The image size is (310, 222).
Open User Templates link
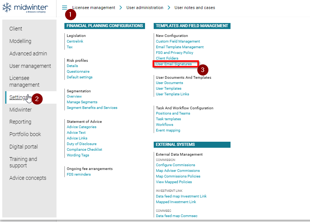(169, 89)
